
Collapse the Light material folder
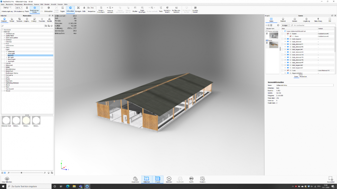(x=4, y=49)
